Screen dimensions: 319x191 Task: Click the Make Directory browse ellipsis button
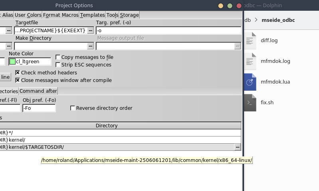point(91,46)
